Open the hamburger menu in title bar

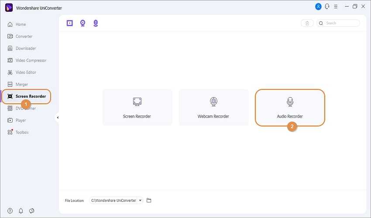336,7
